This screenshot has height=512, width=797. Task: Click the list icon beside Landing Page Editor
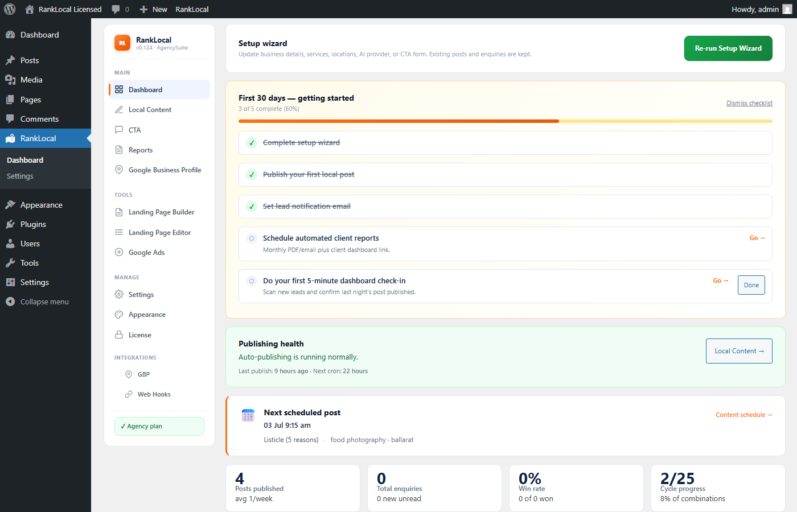tap(119, 232)
